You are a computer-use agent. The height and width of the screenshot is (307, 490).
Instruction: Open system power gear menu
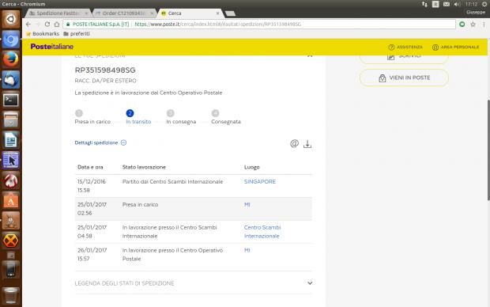point(484,4)
